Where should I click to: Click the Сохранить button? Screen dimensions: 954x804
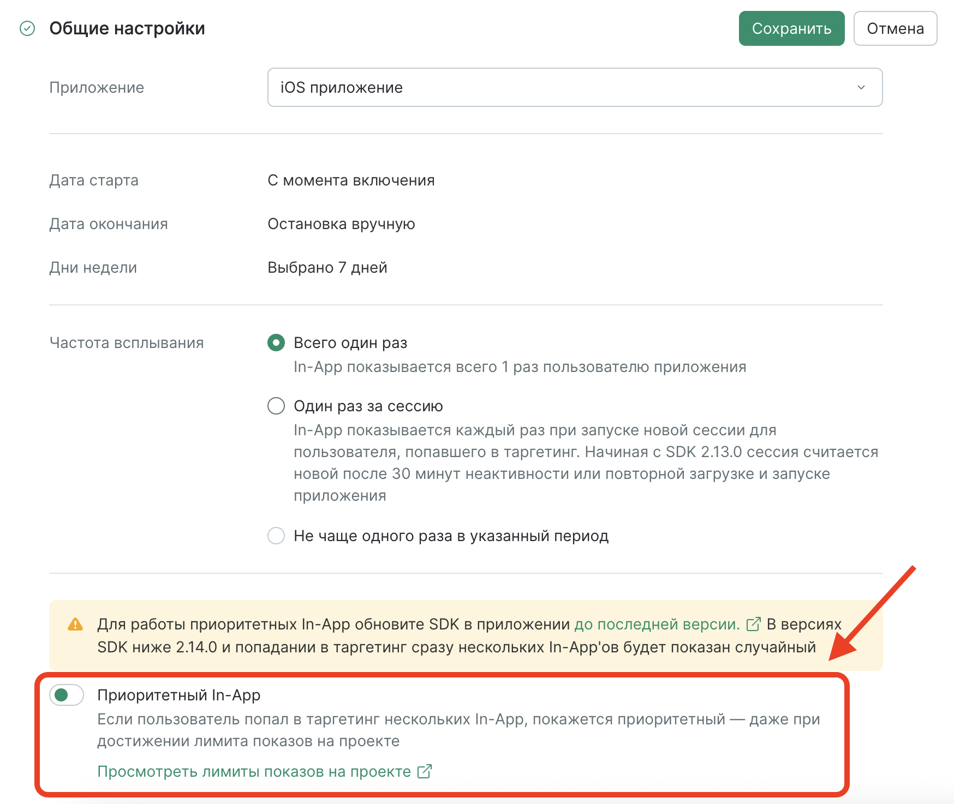click(x=791, y=28)
